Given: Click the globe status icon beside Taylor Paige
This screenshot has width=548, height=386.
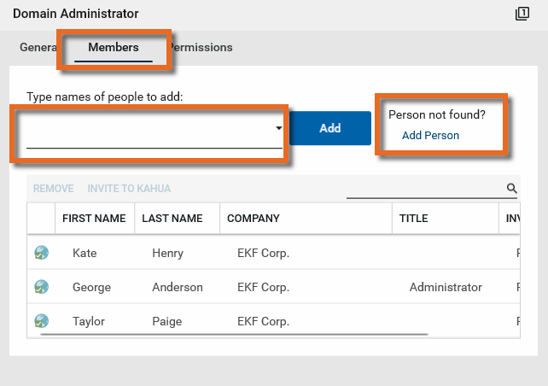Looking at the screenshot, I should 41,321.
